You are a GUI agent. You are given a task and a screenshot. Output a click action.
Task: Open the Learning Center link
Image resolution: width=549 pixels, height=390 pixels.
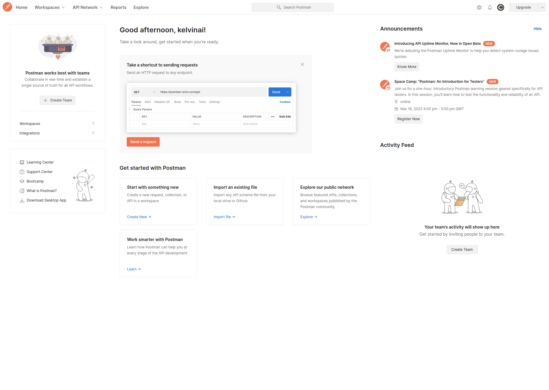40,162
